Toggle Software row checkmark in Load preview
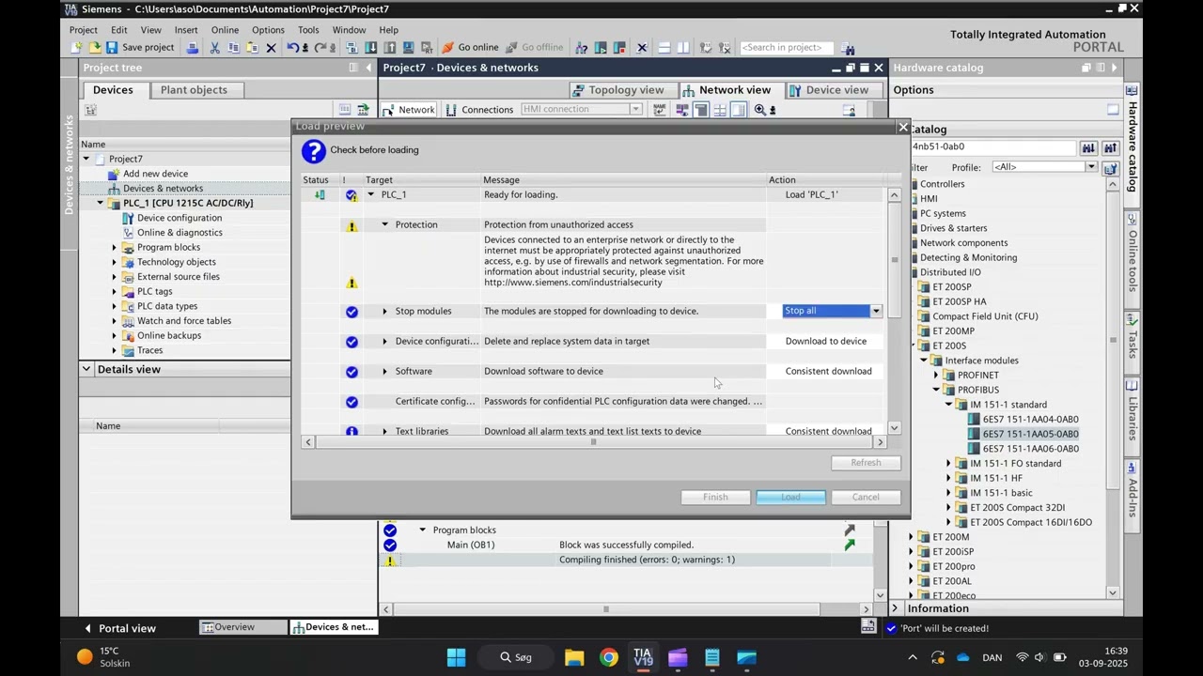 point(352,372)
